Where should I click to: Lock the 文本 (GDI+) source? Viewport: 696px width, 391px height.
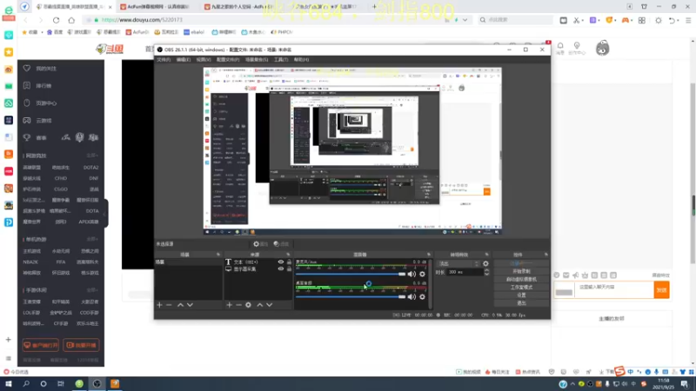pyautogui.click(x=289, y=262)
